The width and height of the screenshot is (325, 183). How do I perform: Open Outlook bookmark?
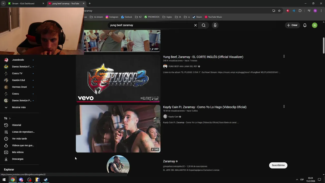[x=126, y=17]
